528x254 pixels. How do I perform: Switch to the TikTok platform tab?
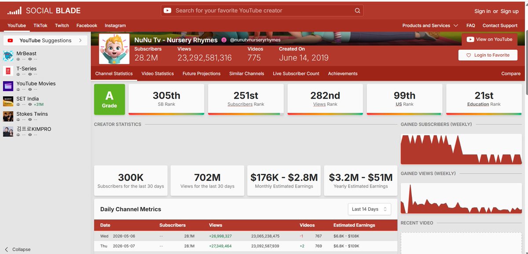(x=40, y=26)
